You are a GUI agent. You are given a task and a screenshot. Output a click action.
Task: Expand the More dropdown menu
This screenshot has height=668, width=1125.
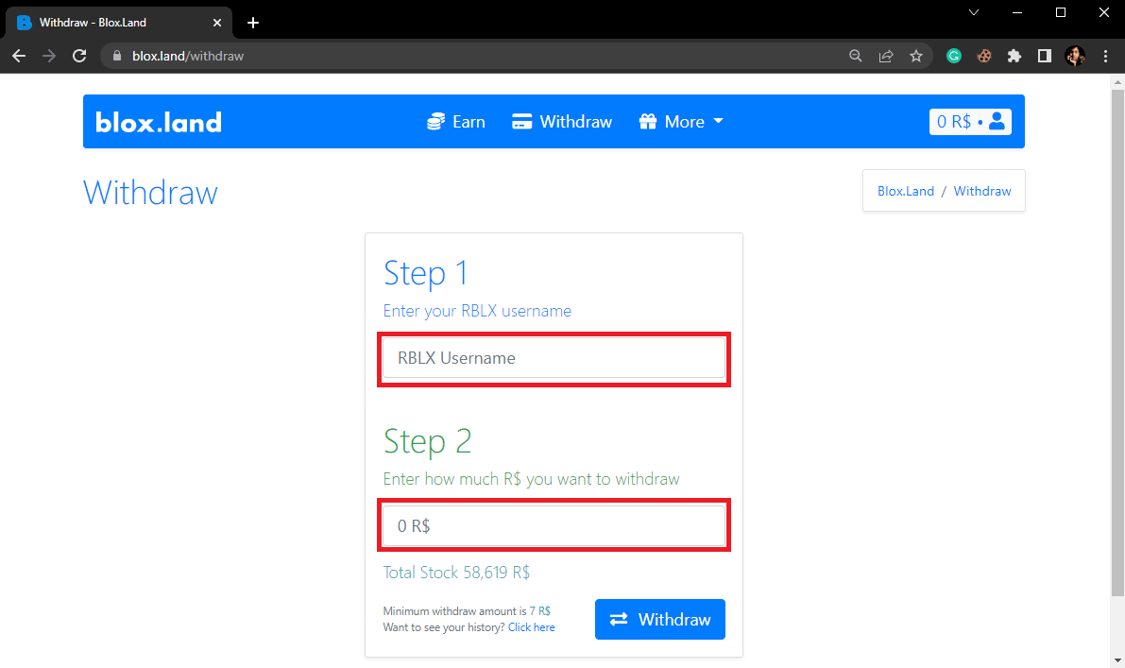681,122
